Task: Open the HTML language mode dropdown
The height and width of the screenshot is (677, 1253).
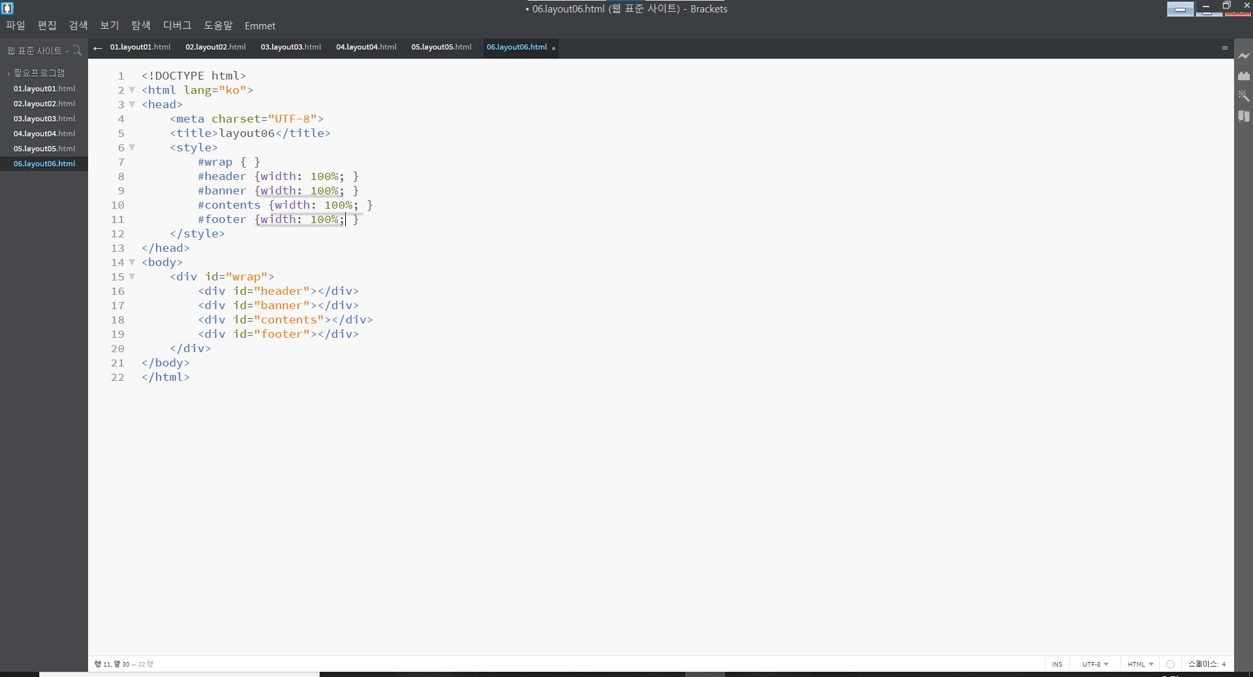Action: click(1140, 664)
